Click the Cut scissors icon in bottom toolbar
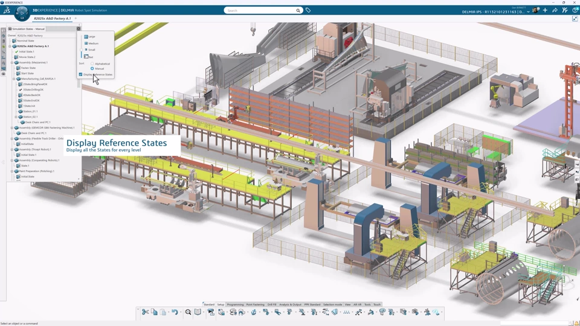 (145, 312)
